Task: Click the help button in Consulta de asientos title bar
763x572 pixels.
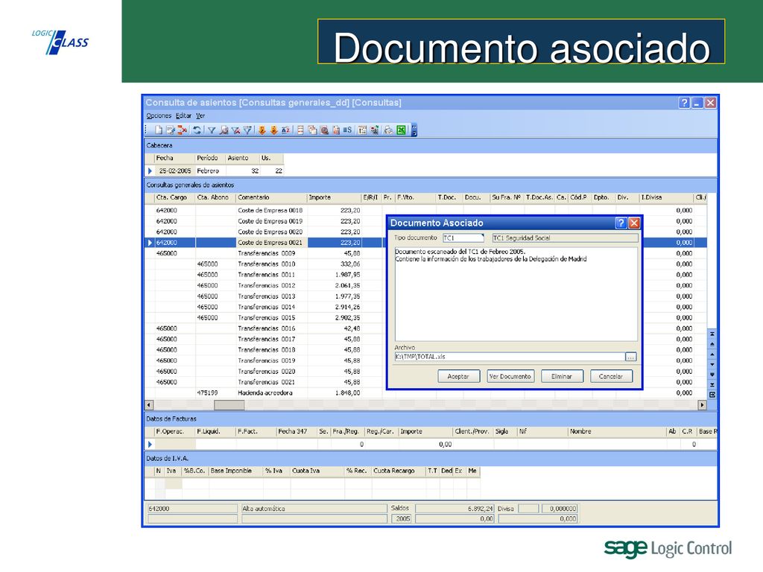Action: click(684, 103)
